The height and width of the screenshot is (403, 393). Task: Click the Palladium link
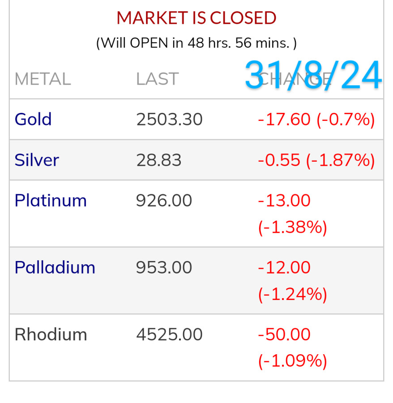pos(55,267)
